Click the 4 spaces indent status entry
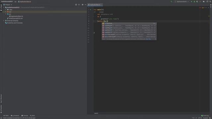This screenshot has width=212, height=119. pos(205,118)
